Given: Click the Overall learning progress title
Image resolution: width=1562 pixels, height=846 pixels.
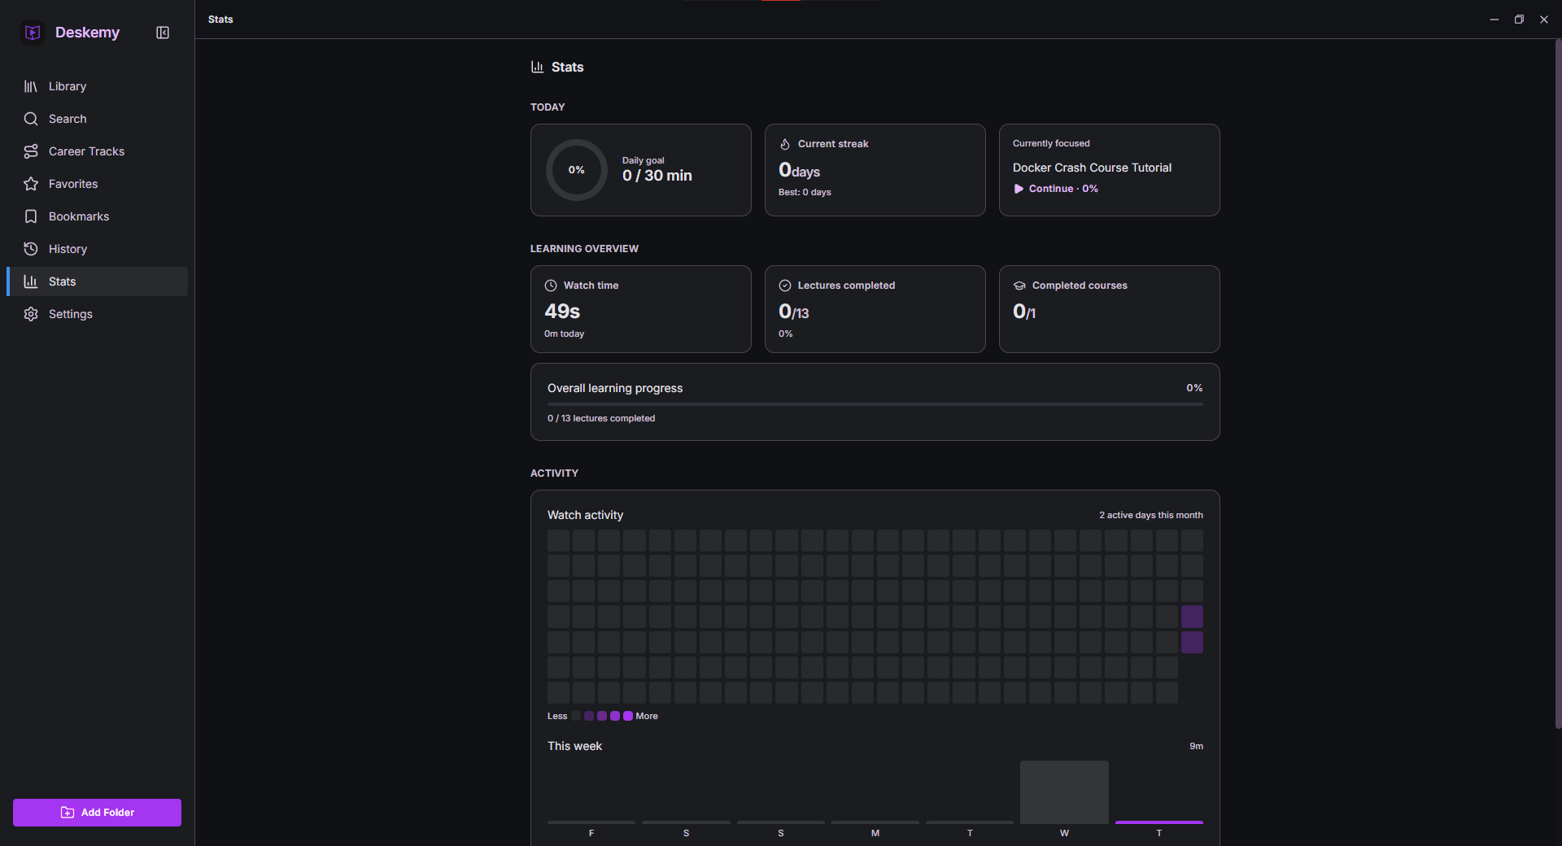Looking at the screenshot, I should (x=615, y=388).
